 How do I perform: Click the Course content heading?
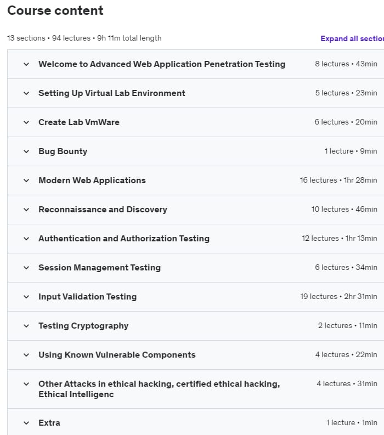point(55,11)
